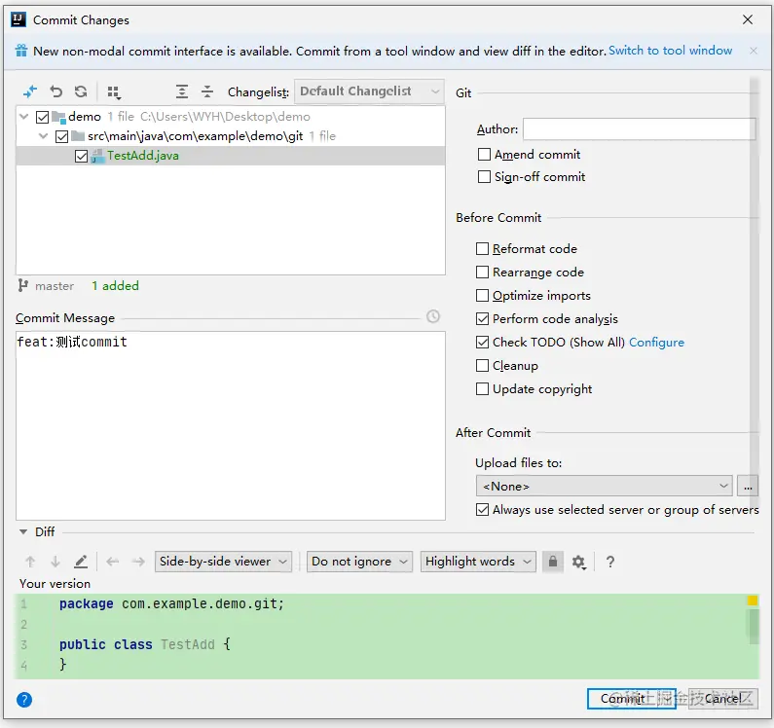
Task: Uncheck the demo root checkbox
Action: (43, 117)
